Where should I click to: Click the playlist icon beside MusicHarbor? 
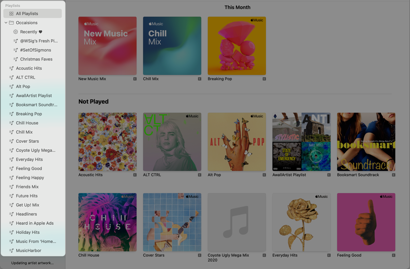(x=11, y=251)
